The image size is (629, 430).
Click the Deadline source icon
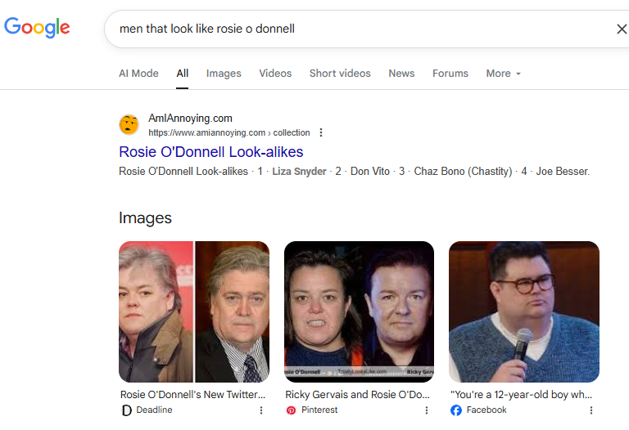pos(126,410)
